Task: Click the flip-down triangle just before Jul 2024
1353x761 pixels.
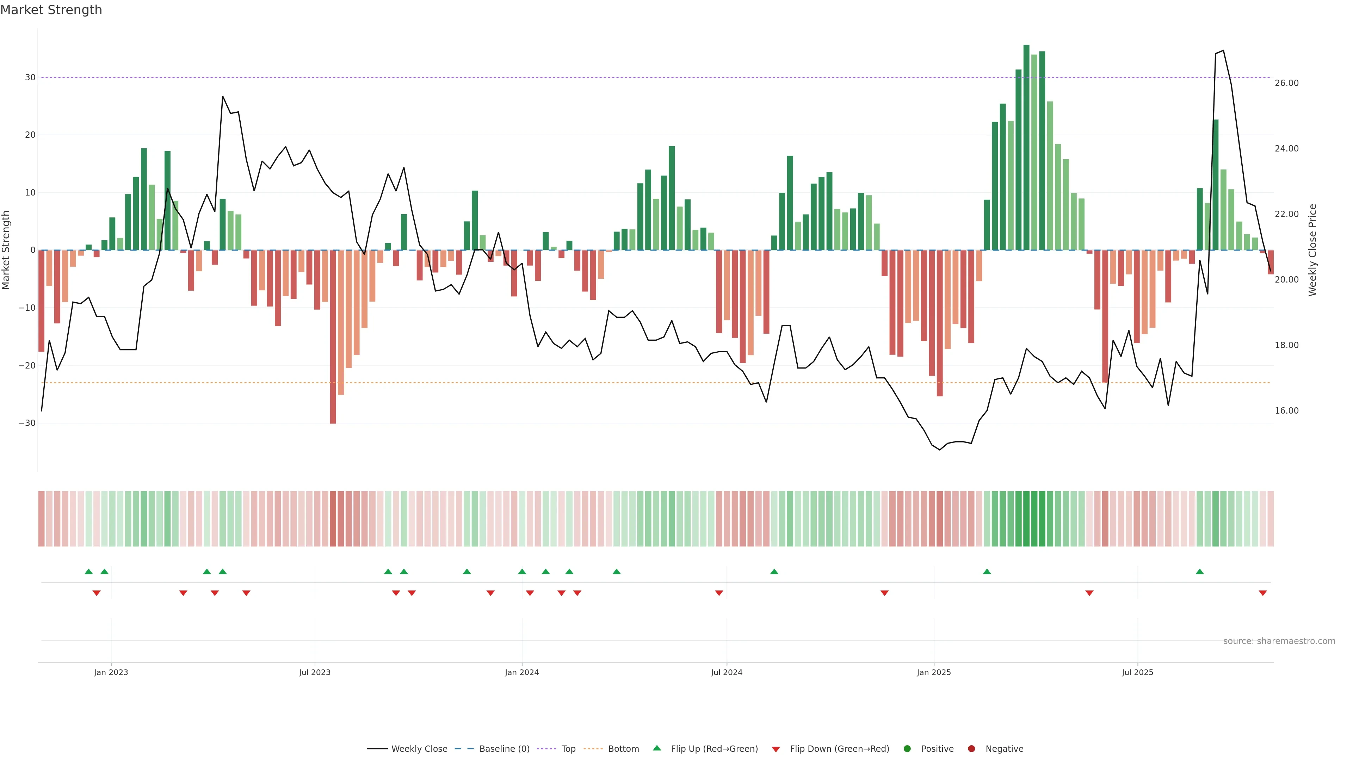Action: coord(719,593)
